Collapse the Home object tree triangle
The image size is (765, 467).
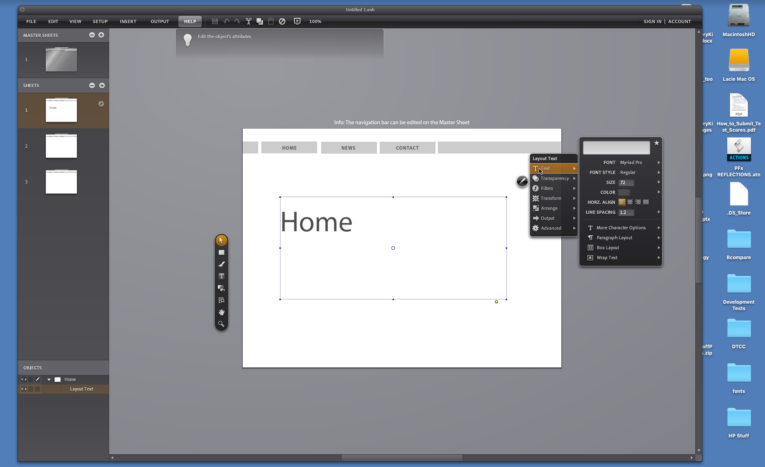click(x=49, y=379)
